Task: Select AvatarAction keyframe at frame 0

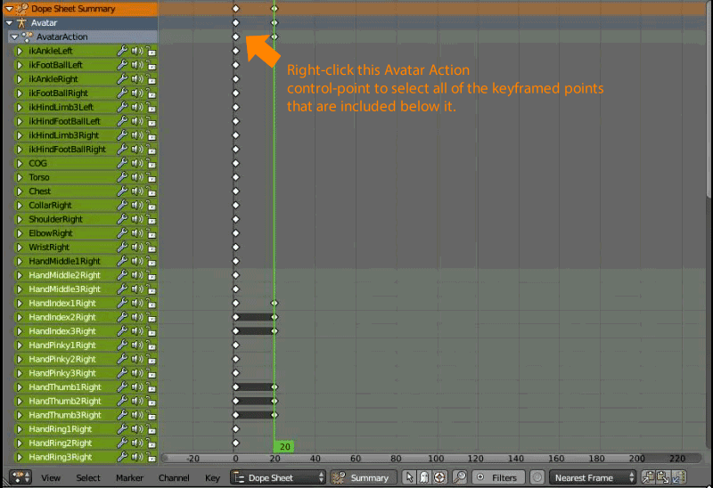Action: click(235, 37)
